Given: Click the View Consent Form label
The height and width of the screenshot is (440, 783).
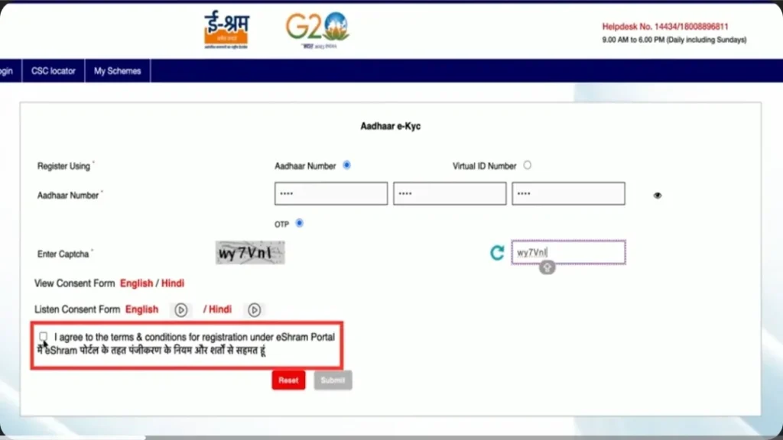Looking at the screenshot, I should (x=74, y=283).
